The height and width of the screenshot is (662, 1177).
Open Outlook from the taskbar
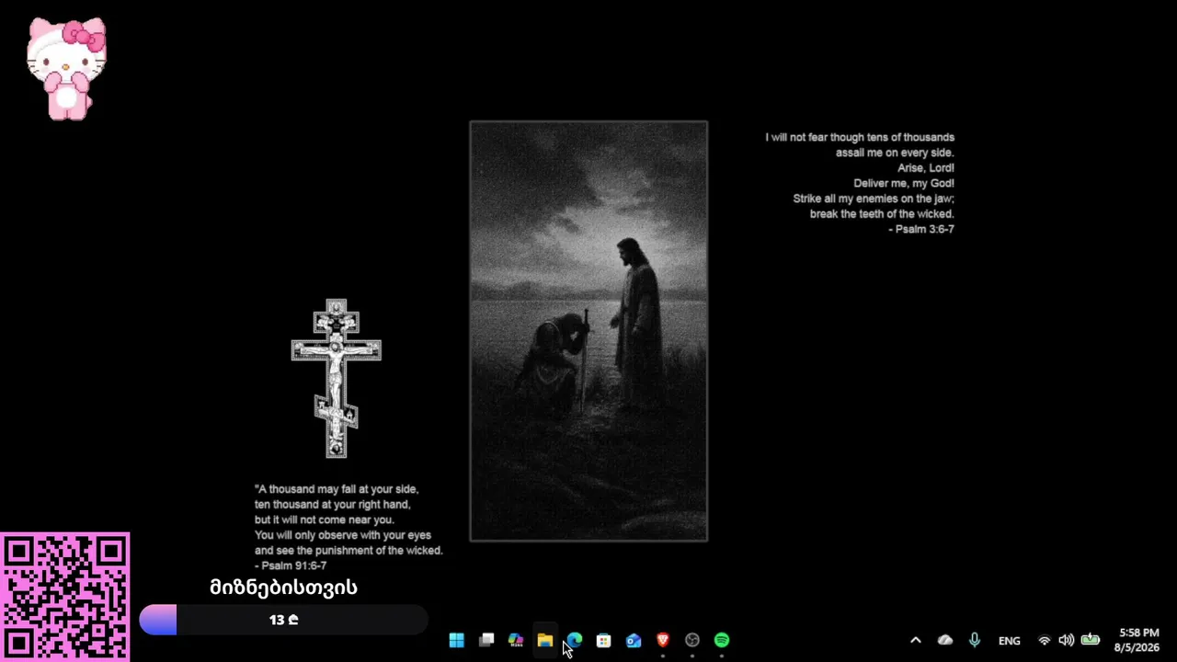tap(634, 640)
